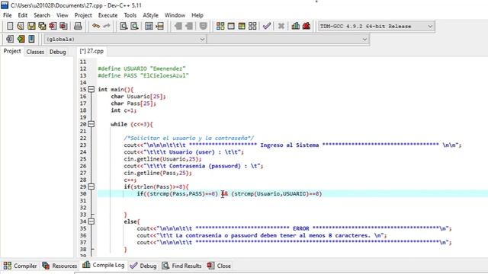Open the Project menu
This screenshot has width=488, height=274.
(83, 15)
